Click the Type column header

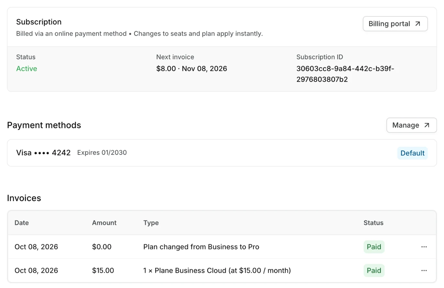tap(151, 223)
